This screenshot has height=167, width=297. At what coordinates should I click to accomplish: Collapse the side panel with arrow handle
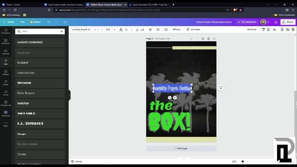[x=70, y=95]
